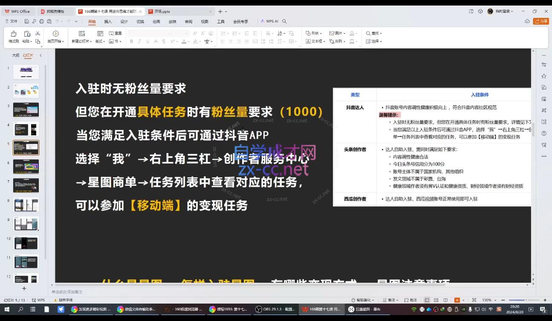Image resolution: width=552 pixels, height=321 pixels.
Task: Click the Copy icon below the scissors
Action: 38,41
